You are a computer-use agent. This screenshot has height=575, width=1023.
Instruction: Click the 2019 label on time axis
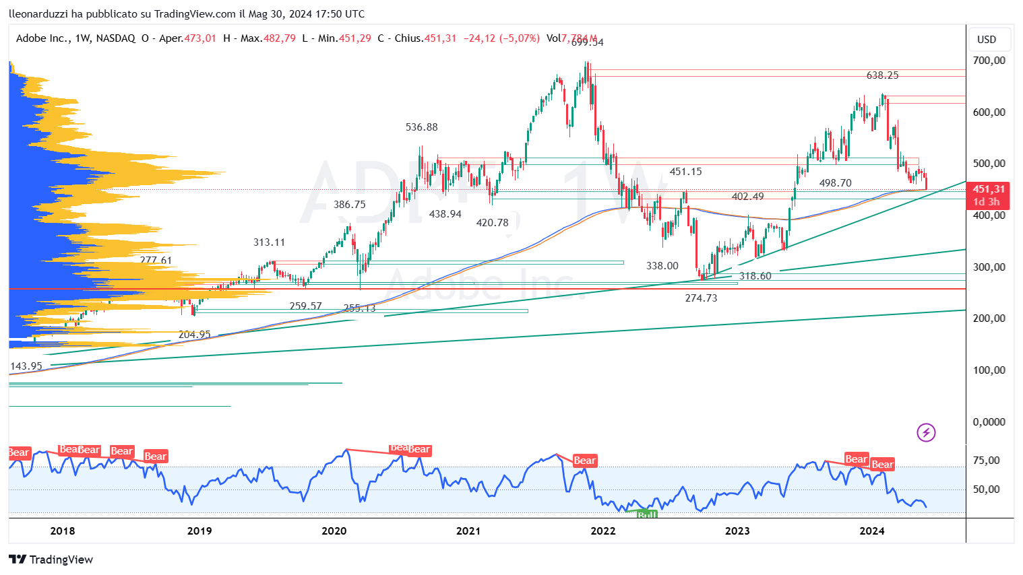tap(199, 531)
